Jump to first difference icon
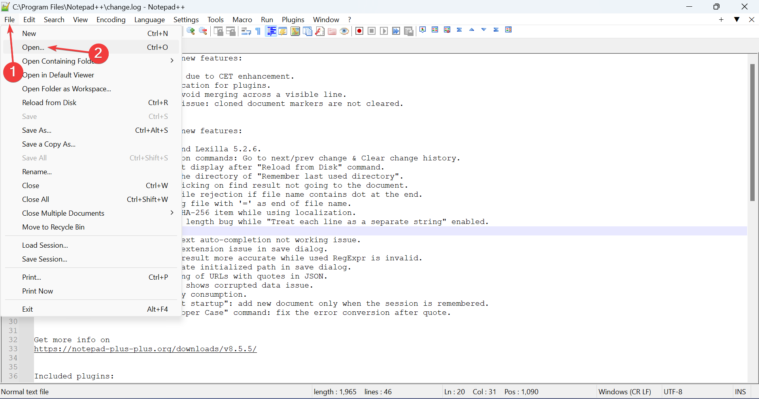This screenshot has height=399, width=759. 459,30
